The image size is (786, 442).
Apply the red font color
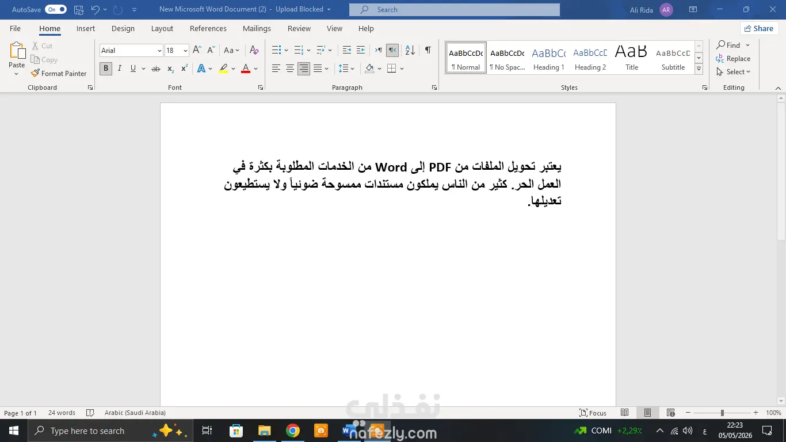[x=246, y=68]
